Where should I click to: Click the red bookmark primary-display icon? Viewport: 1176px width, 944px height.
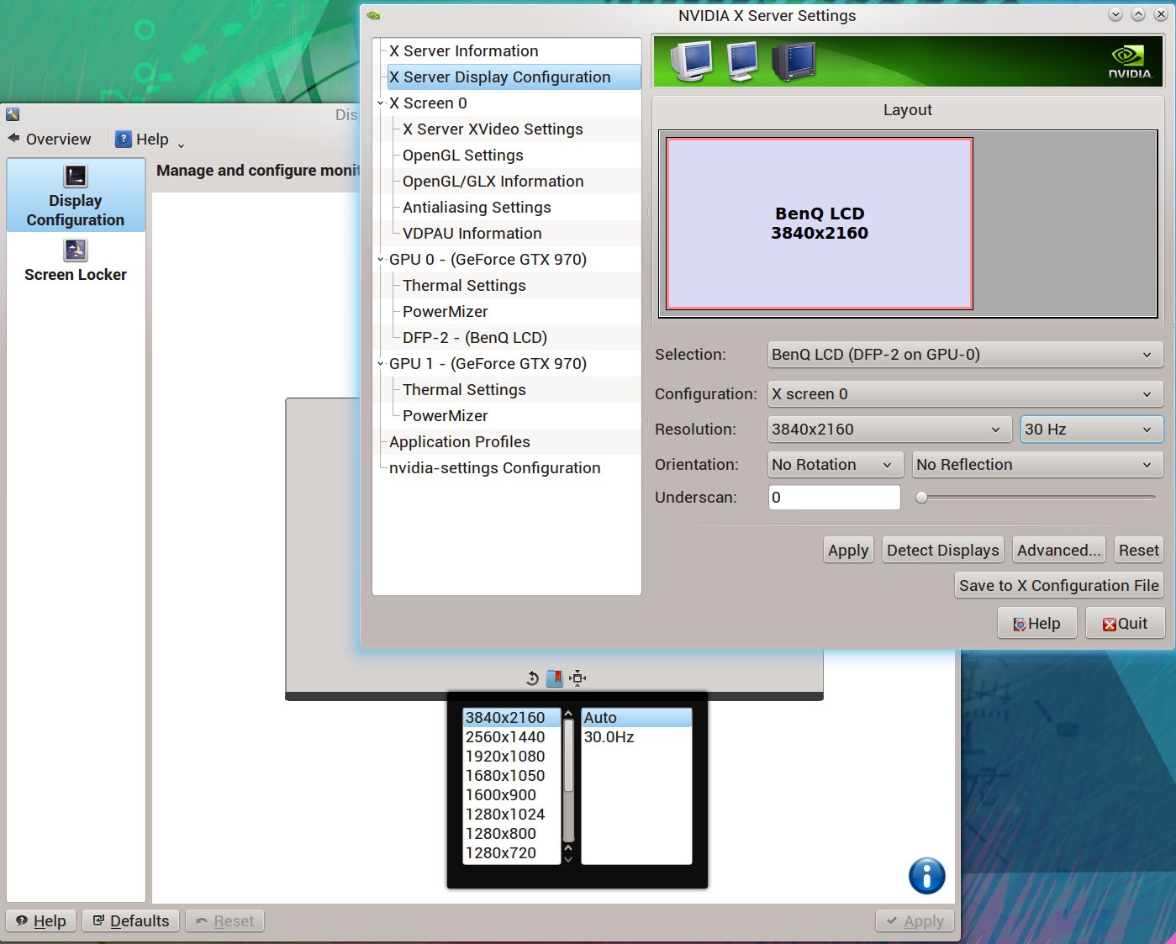point(555,678)
